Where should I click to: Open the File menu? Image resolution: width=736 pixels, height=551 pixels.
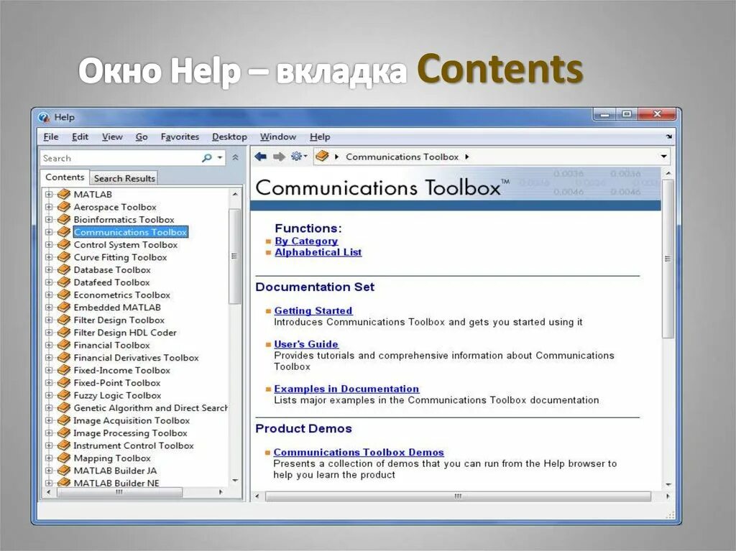pos(51,137)
